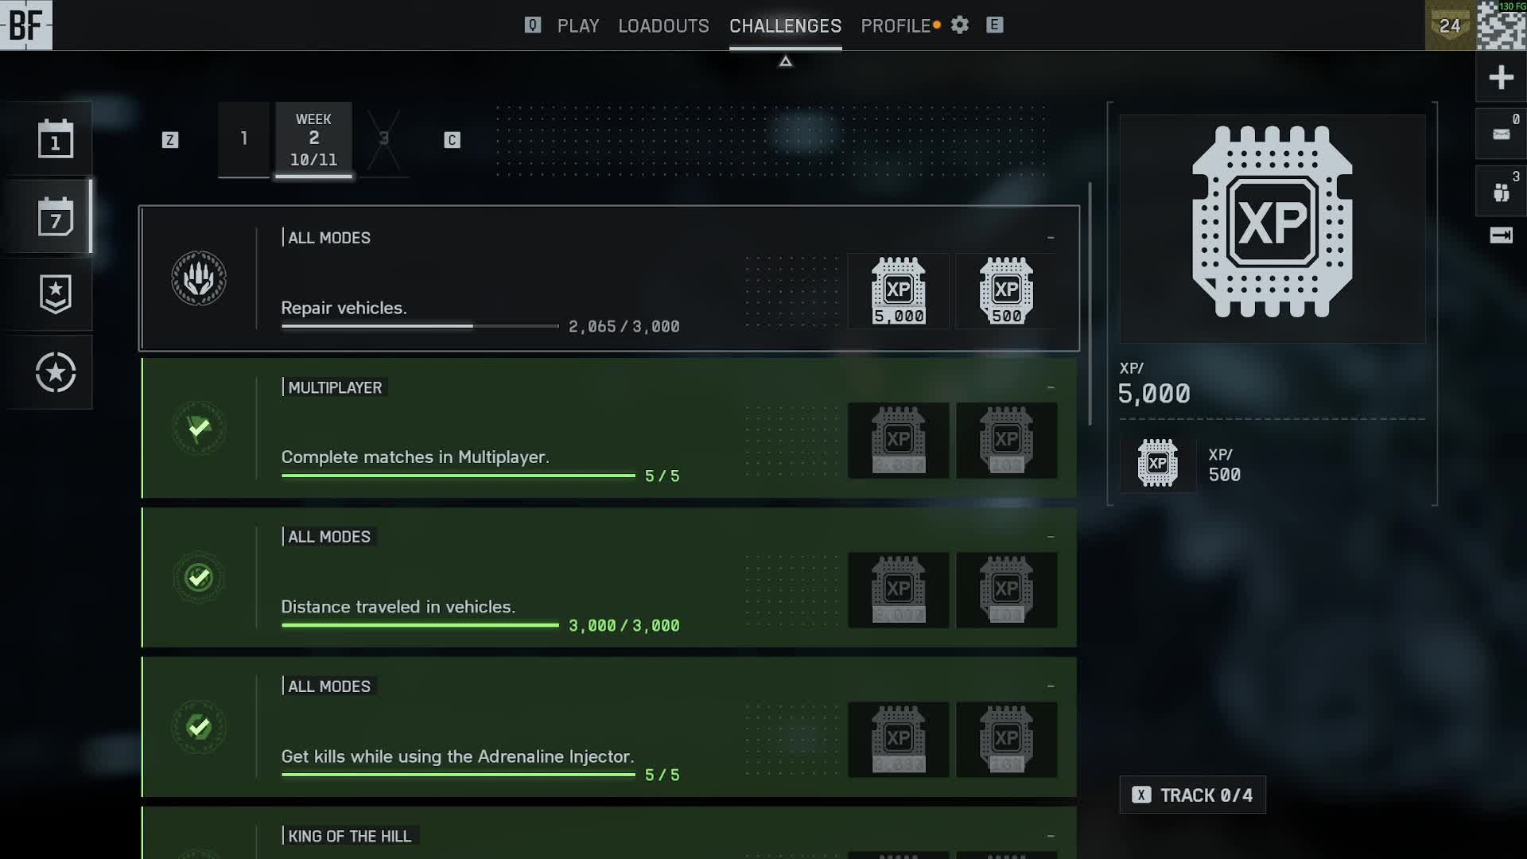
Task: Open the daily challenges calendar icon
Action: [55, 138]
